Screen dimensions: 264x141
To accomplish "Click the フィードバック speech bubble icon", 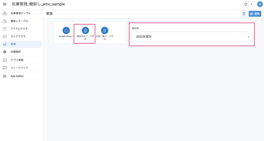I will coord(5,68).
